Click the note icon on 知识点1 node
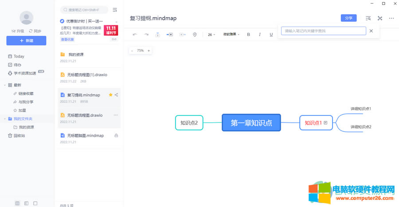This screenshot has width=399, height=207. coord(326,123)
